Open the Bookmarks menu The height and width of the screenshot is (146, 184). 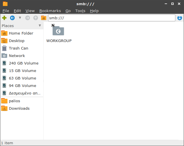click(50, 11)
